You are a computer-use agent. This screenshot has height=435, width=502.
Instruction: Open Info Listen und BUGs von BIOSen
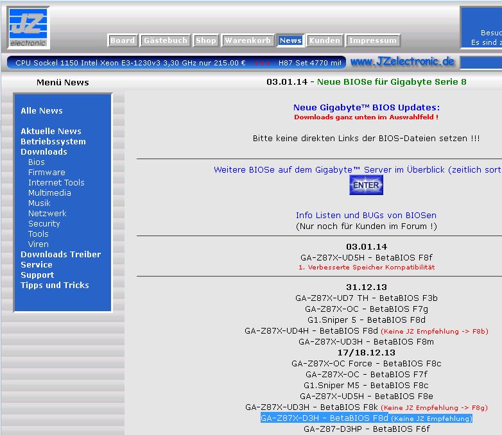tap(366, 215)
